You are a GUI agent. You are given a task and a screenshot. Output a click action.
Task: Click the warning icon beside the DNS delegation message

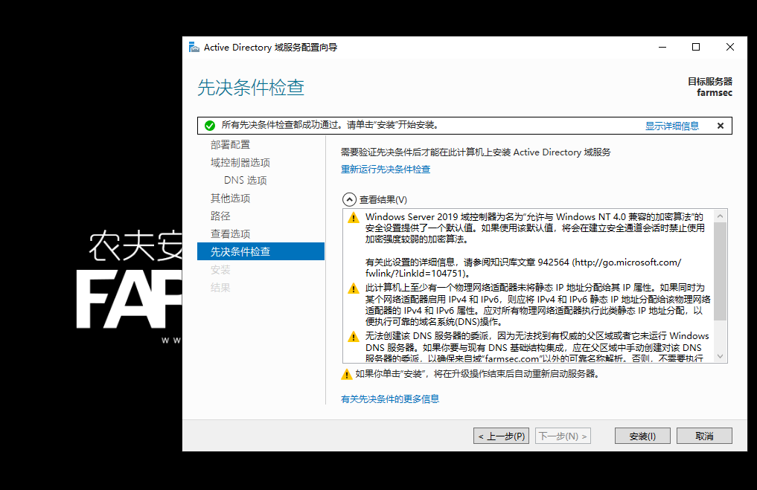coord(352,335)
